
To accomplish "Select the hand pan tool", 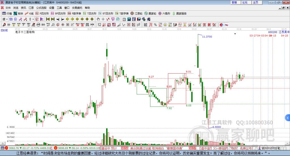I will tap(98, 19).
